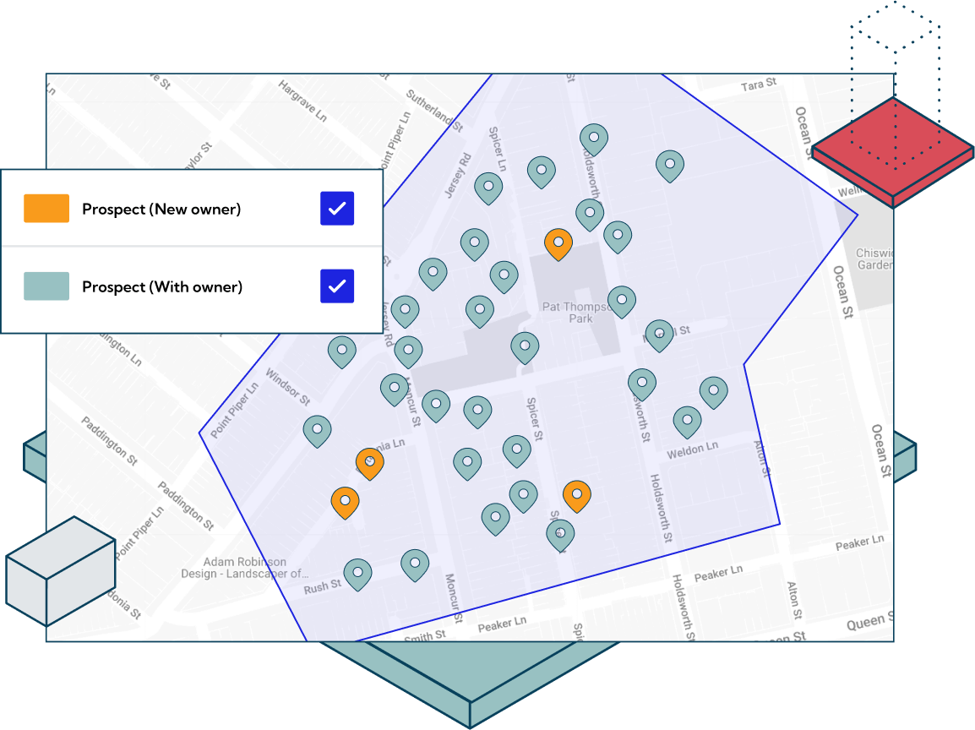
Task: Select the westernmost teal pin near Point Piper Ln
Action: point(317,432)
